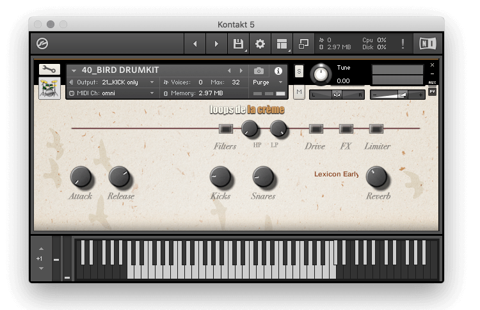Click the Cpu 0% meter text

tap(374, 40)
